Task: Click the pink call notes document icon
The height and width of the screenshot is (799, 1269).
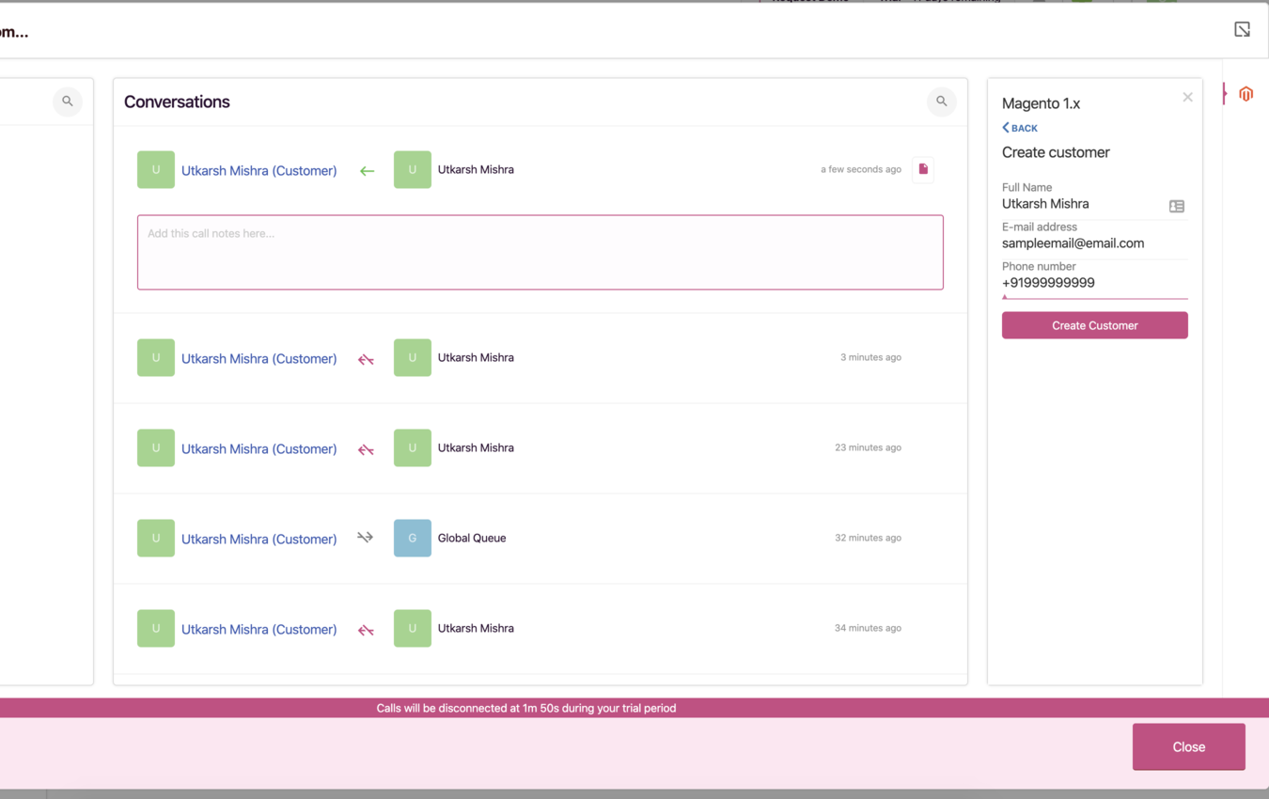Action: (x=922, y=169)
